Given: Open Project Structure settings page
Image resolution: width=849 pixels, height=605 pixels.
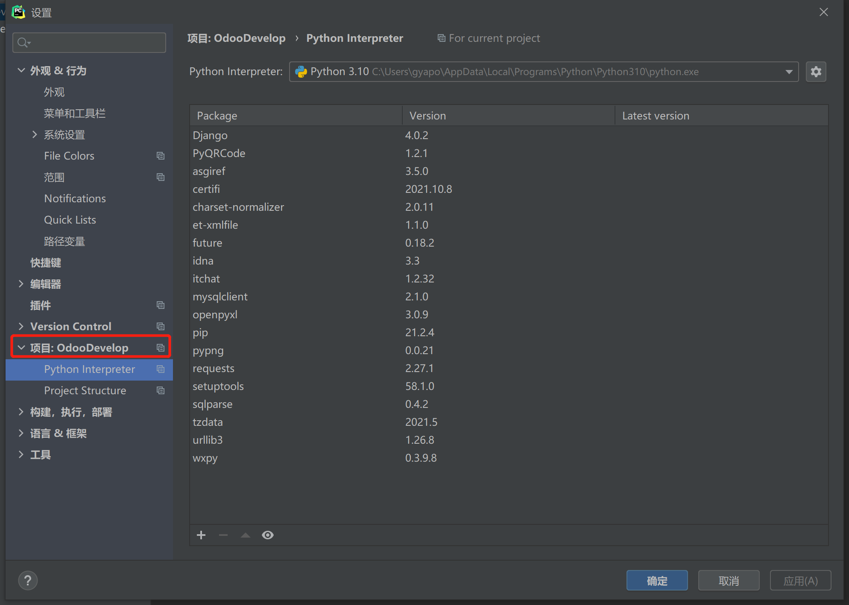Looking at the screenshot, I should pyautogui.click(x=85, y=390).
